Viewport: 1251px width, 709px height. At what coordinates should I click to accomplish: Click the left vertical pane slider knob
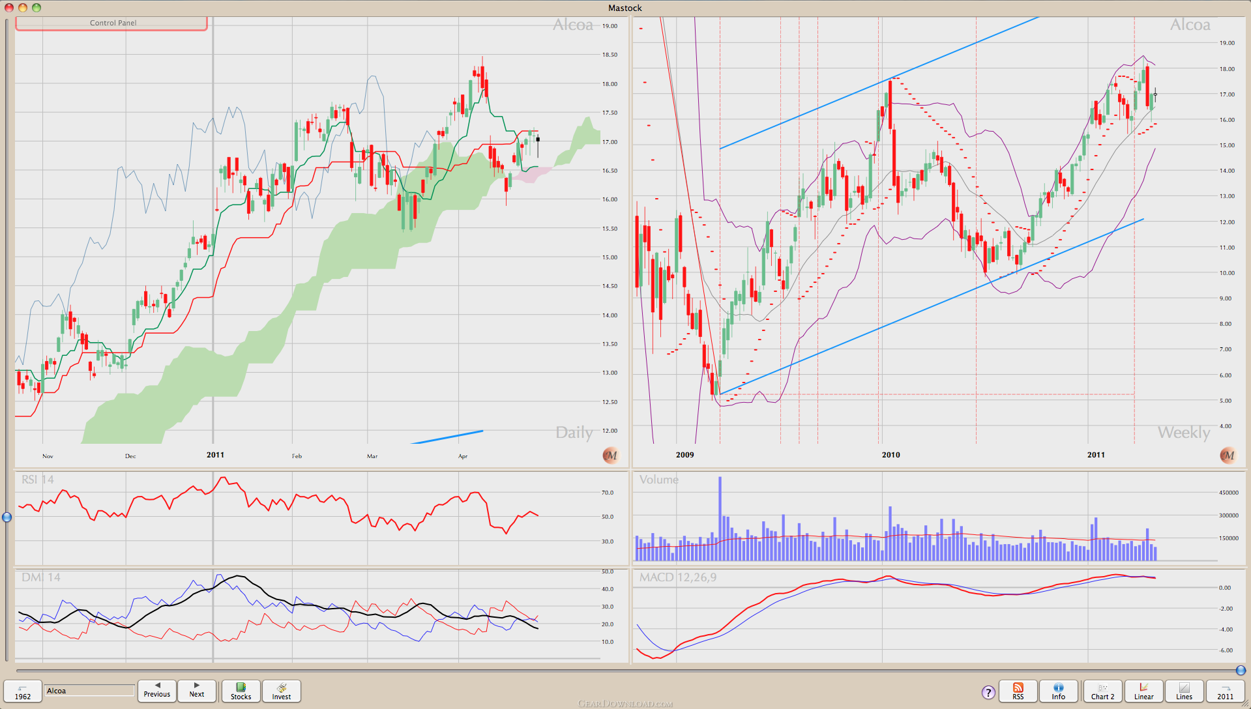pos(7,517)
